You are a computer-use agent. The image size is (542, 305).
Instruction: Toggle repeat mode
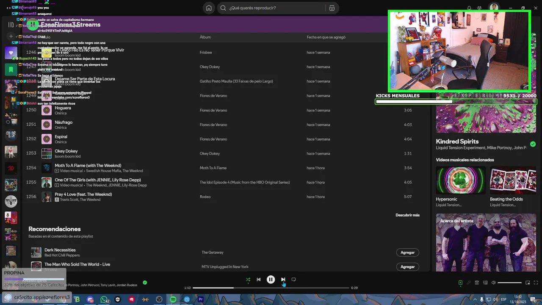tap(293, 280)
